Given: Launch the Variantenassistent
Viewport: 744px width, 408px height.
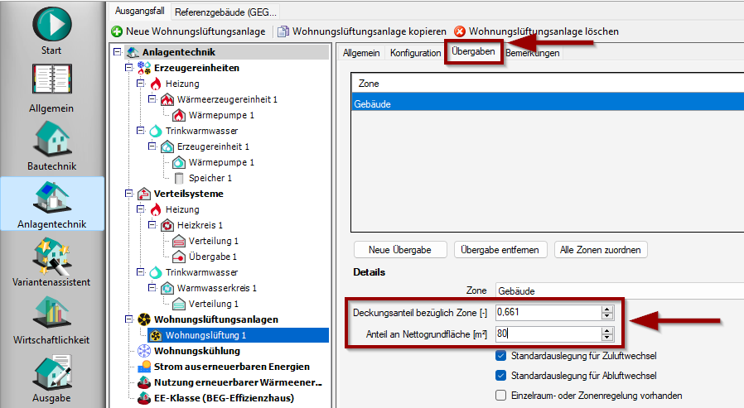Looking at the screenshot, I should click(51, 262).
